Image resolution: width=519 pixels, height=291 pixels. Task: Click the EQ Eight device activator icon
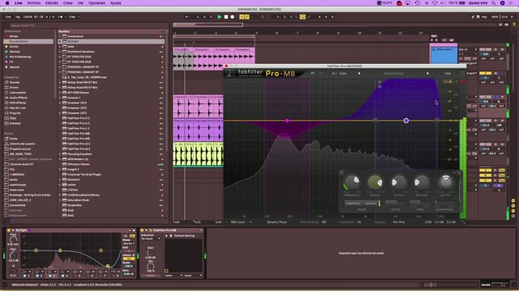pos(9,230)
